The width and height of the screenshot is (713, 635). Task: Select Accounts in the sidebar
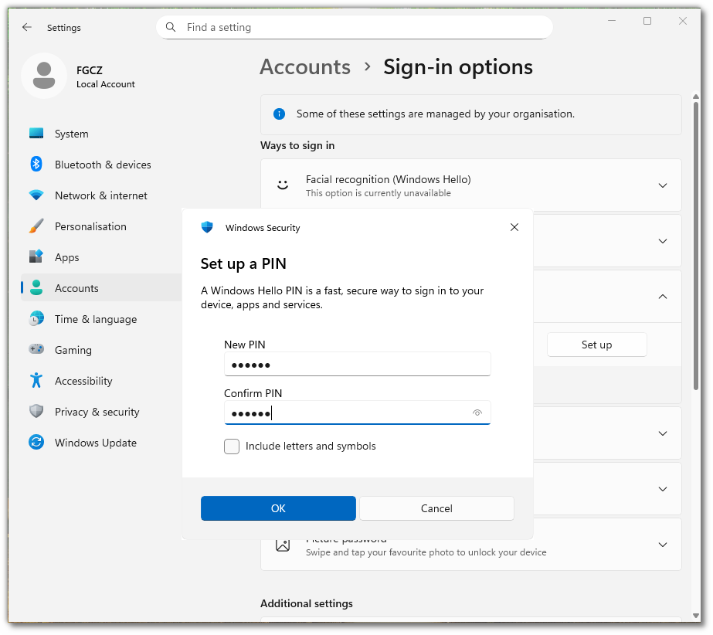(x=101, y=288)
